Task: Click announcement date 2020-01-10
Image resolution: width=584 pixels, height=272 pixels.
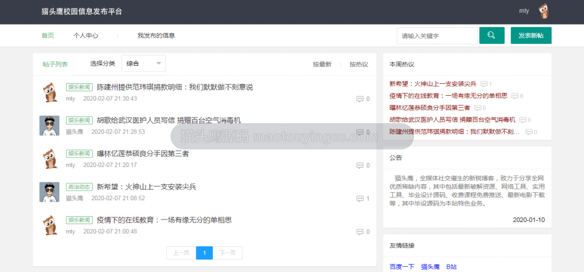Action: 529,220
